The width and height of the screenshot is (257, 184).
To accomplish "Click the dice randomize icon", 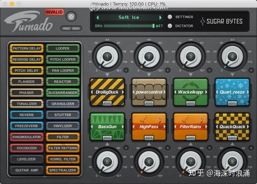I will click(71, 17).
